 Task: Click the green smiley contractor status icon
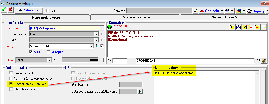[x=110, y=27]
